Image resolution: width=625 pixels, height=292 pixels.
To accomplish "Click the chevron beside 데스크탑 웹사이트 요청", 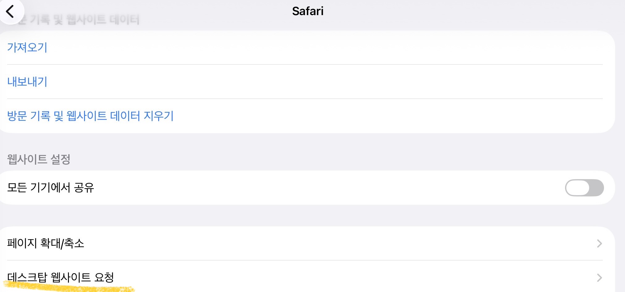I will click(x=599, y=278).
